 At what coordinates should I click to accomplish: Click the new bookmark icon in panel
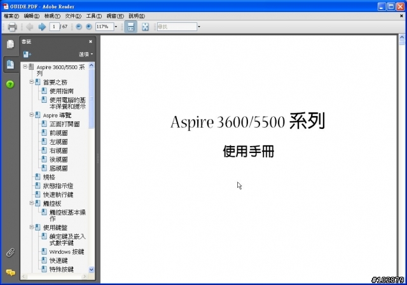[x=27, y=55]
